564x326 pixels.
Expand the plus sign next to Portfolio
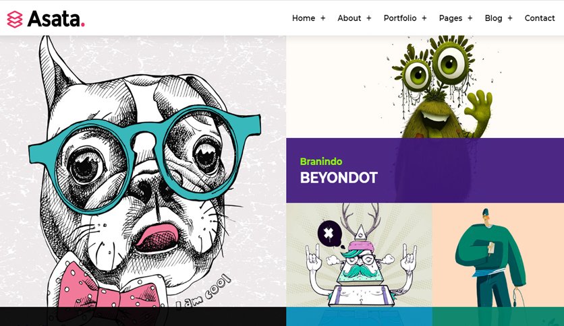pos(424,18)
